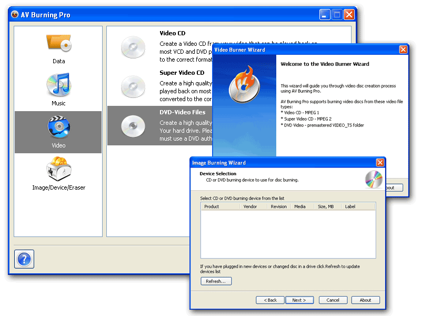This screenshot has height=316, width=421.
Task: Open the Music category icon
Action: coord(59,84)
